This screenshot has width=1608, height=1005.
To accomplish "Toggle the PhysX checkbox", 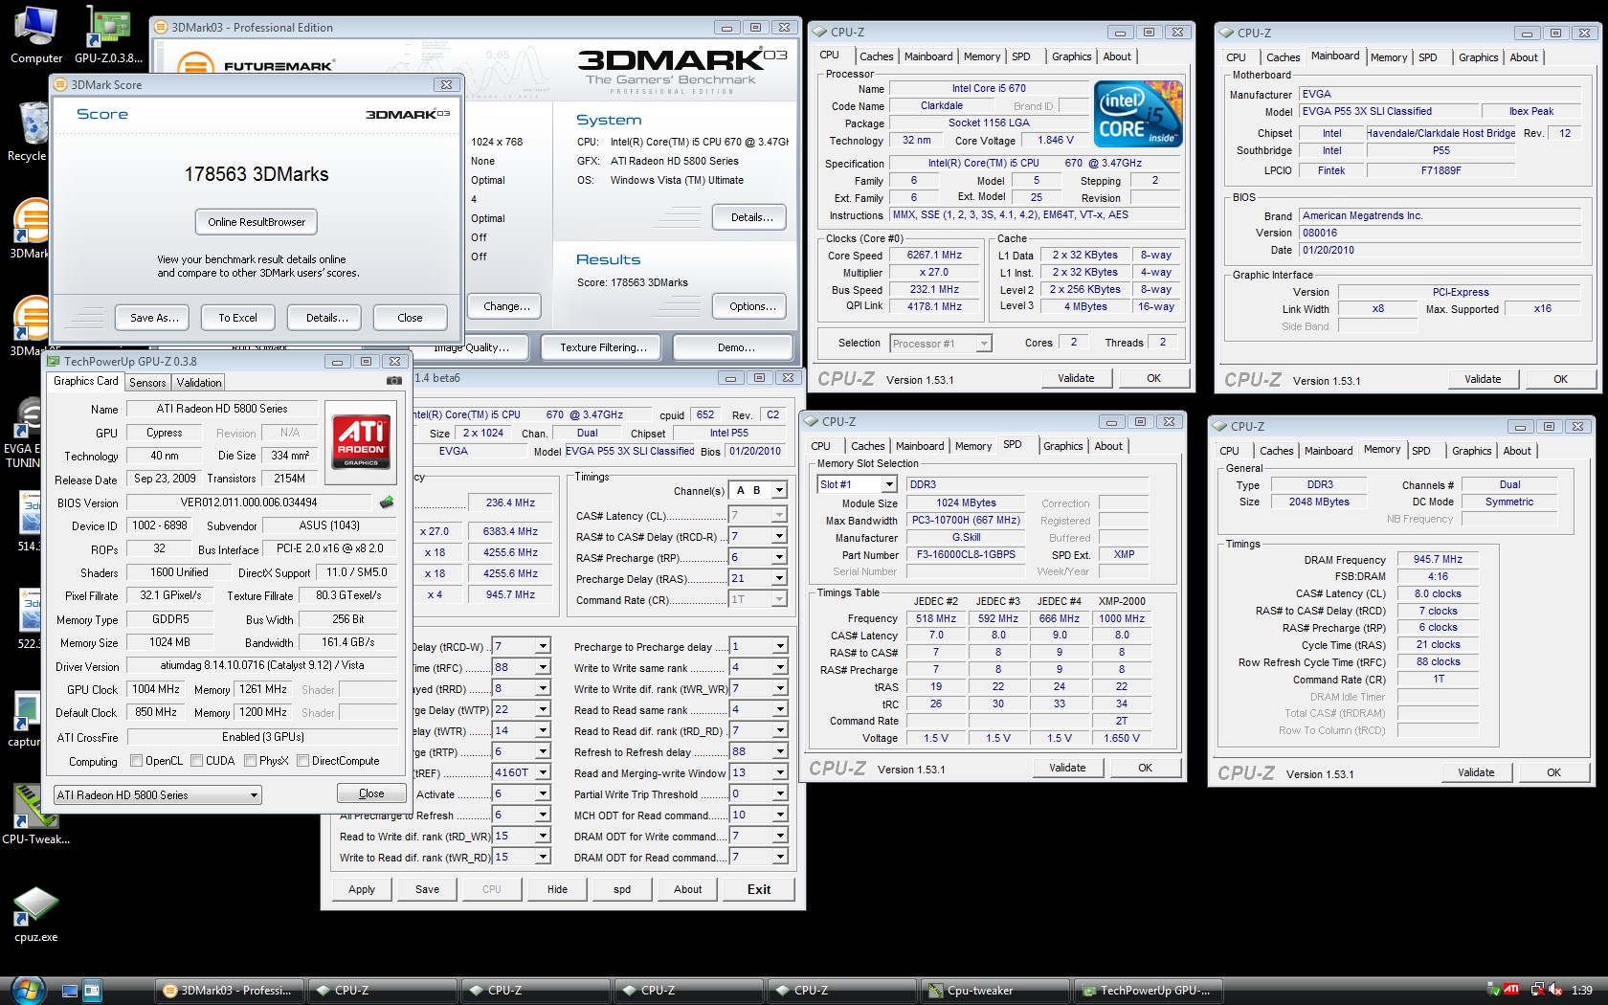I will pyautogui.click(x=250, y=761).
